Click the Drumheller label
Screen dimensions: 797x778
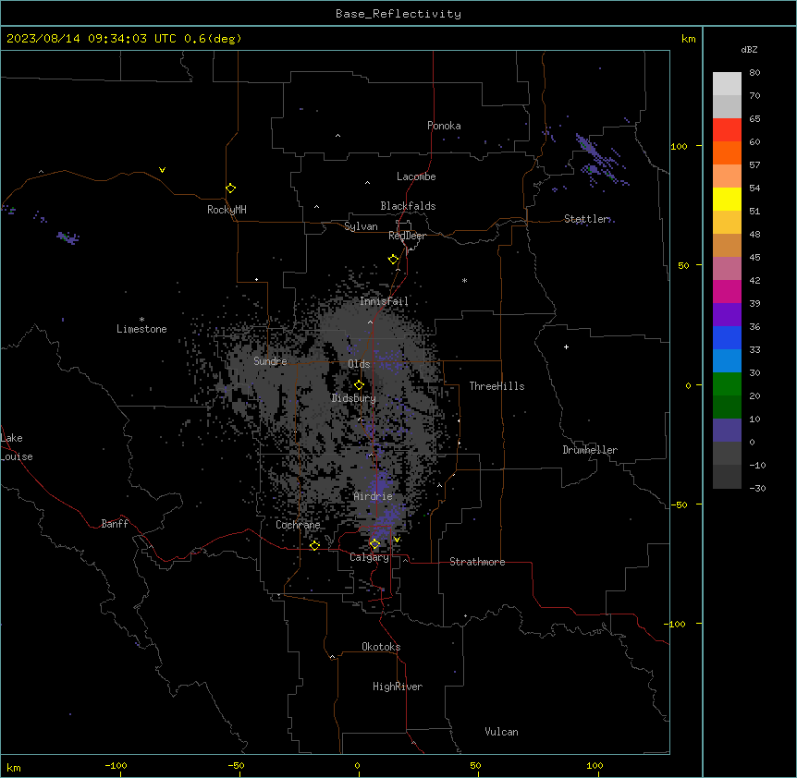pos(590,450)
